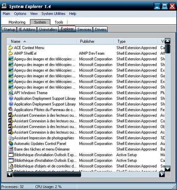The height and width of the screenshot is (190, 177).
Task: Switch to the Tools tab
Action: click(59, 22)
